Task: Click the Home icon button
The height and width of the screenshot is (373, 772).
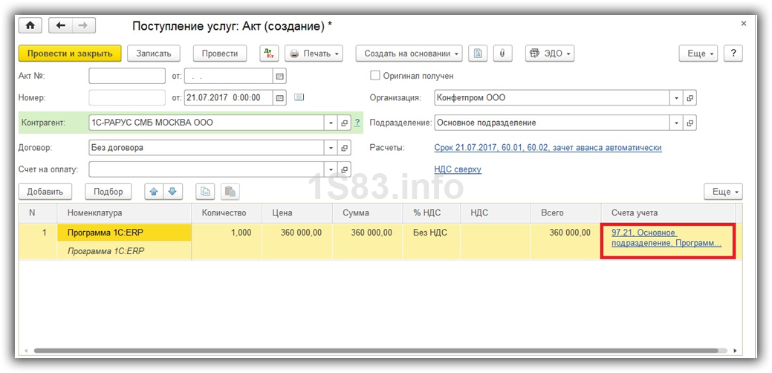Action: (x=30, y=25)
